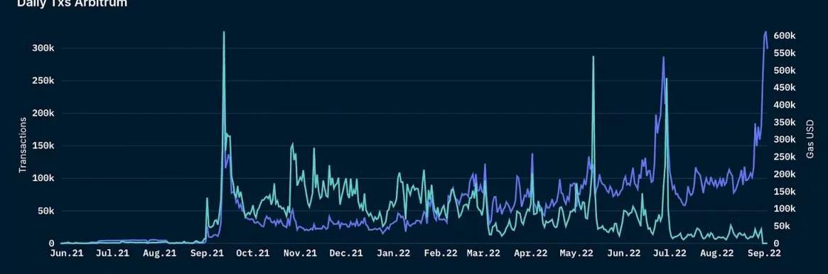Click the 300k transactions axis value
The height and width of the screenshot is (274, 828).
(44, 48)
